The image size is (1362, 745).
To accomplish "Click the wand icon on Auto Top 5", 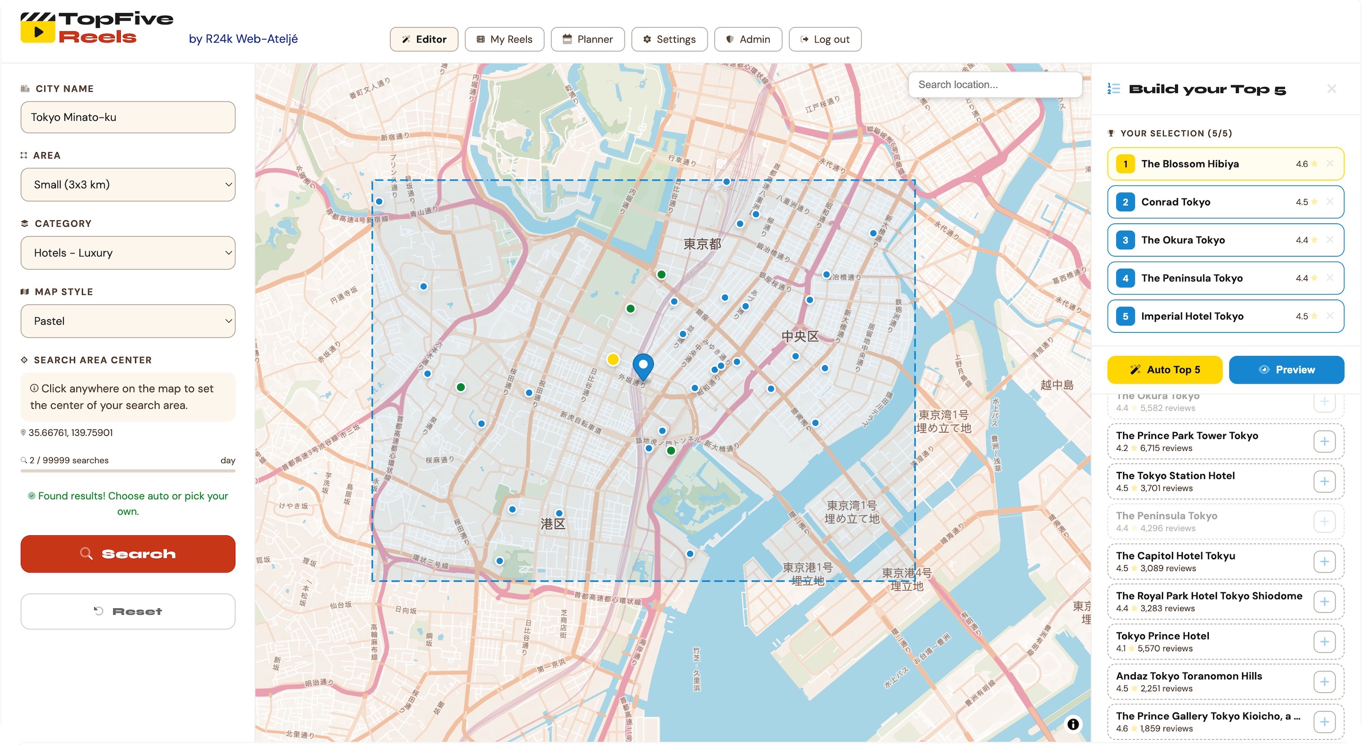I will 1135,369.
